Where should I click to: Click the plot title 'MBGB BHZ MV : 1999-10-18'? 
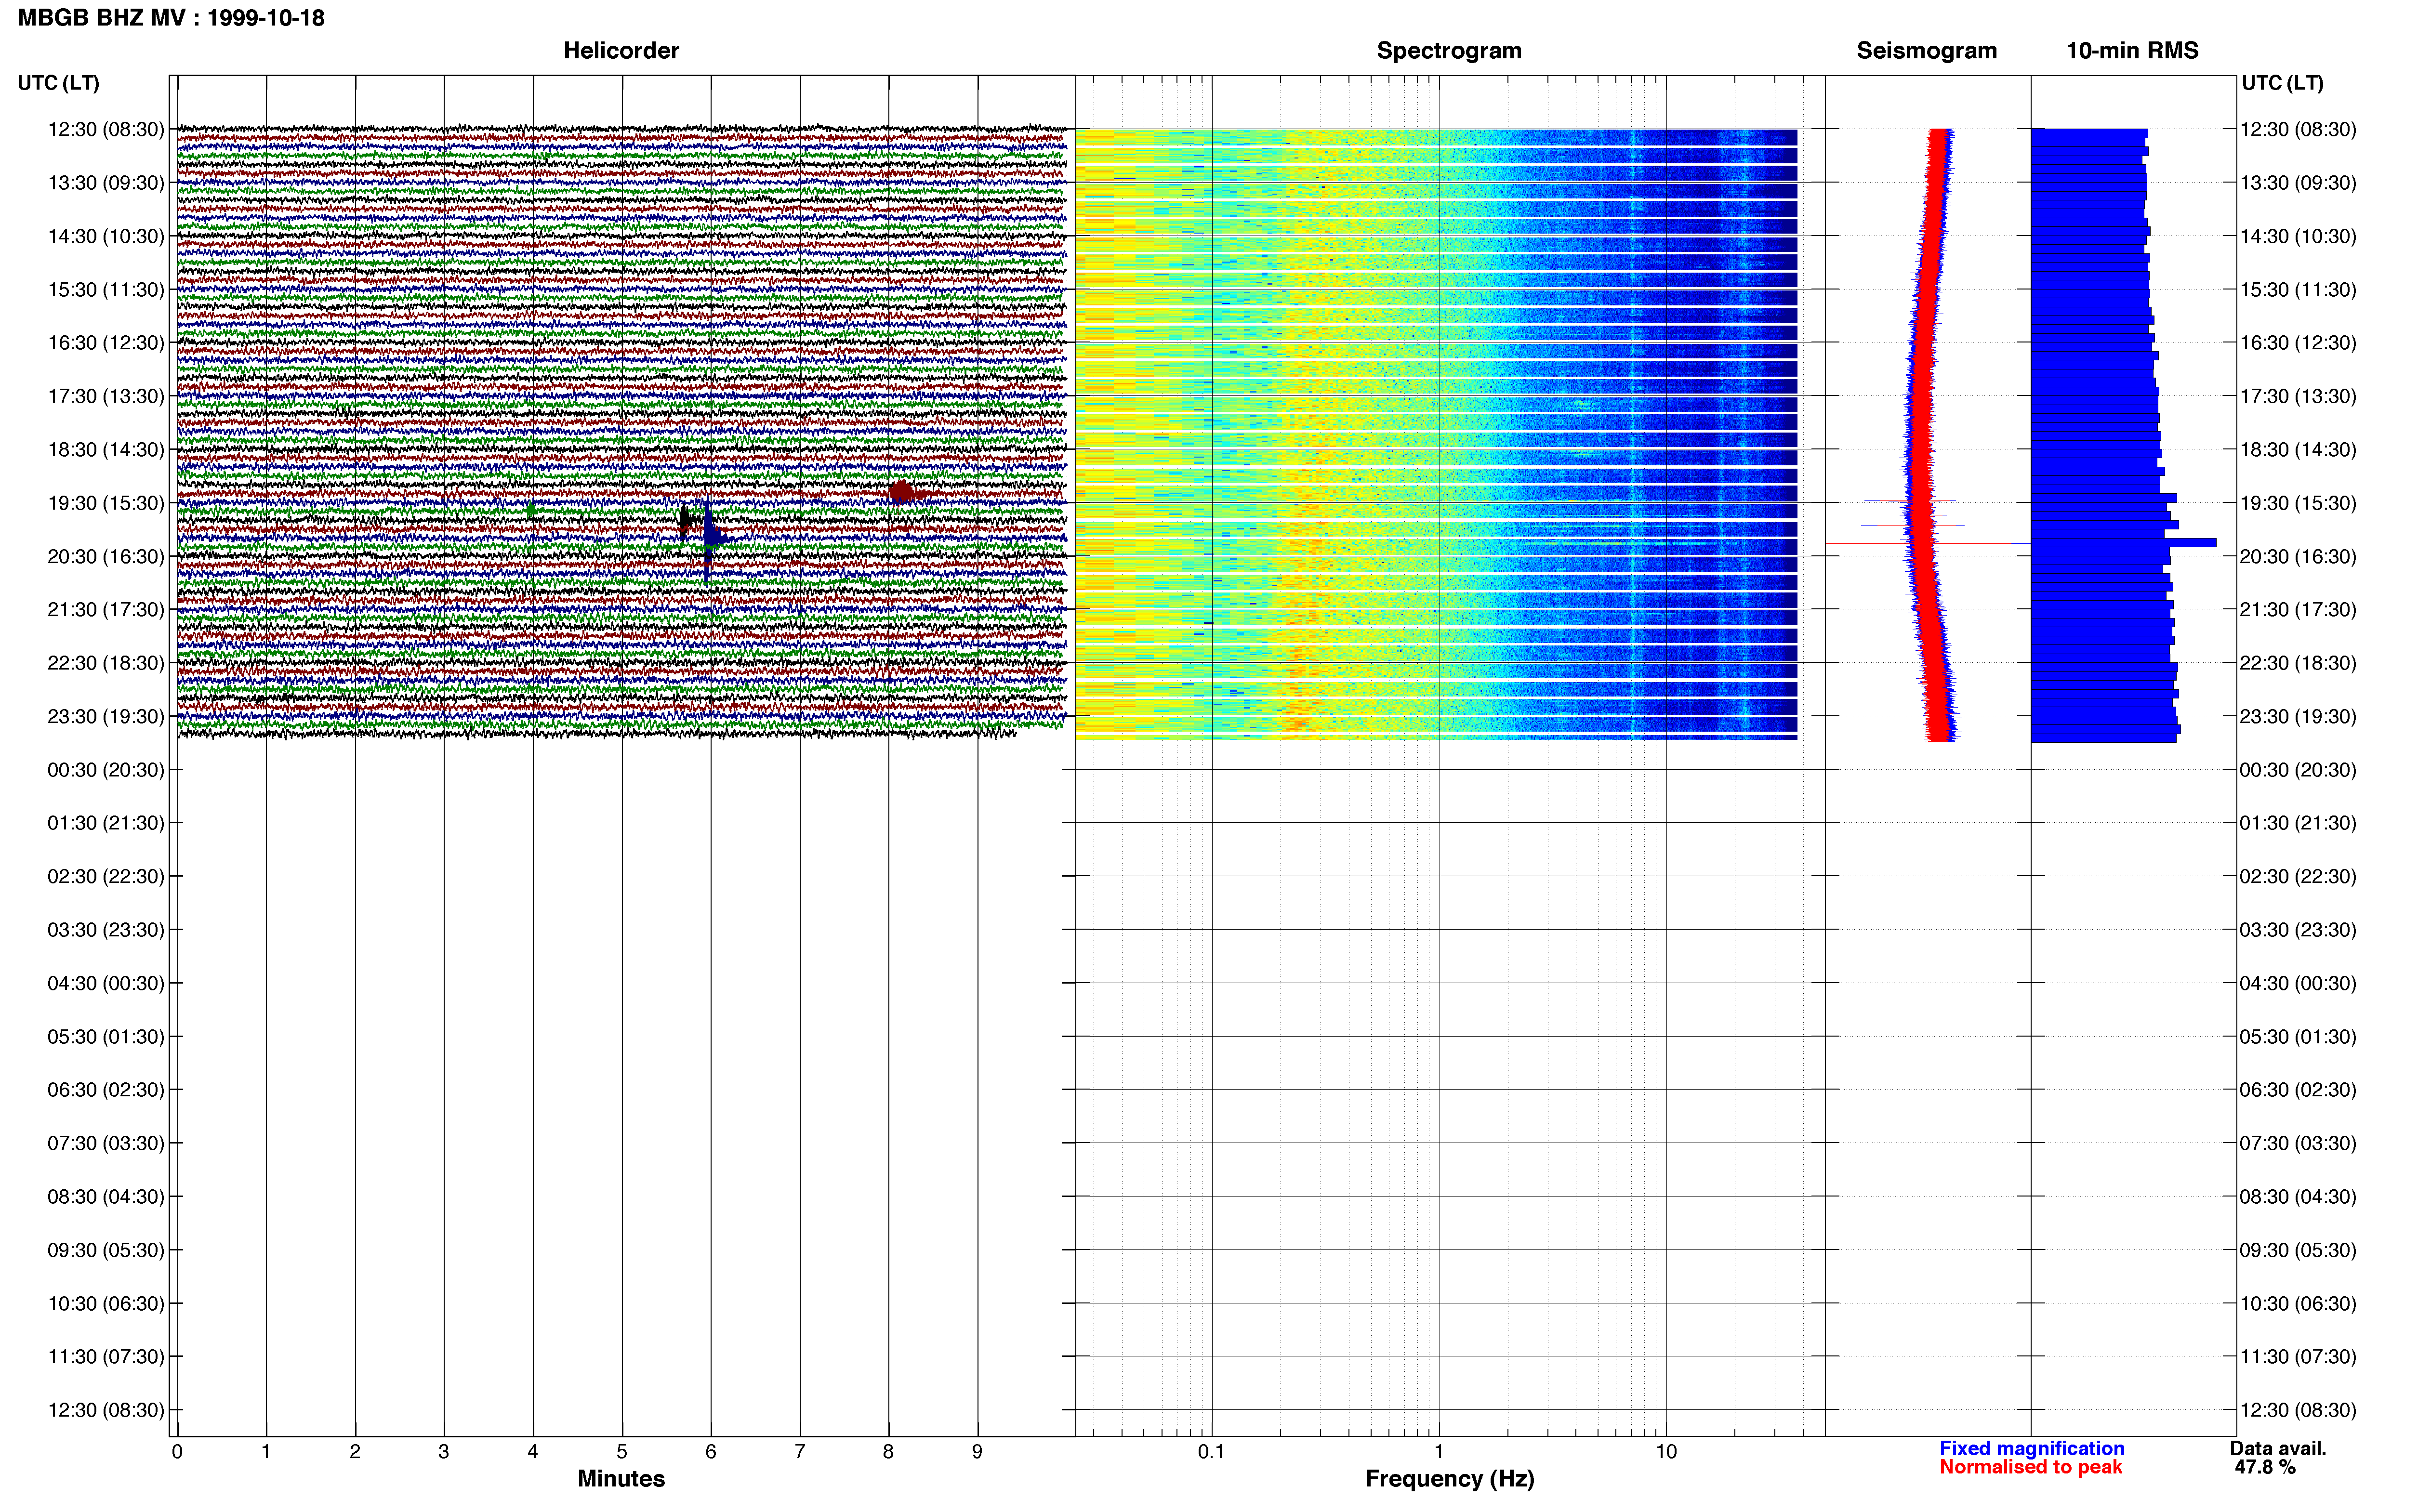tap(171, 18)
